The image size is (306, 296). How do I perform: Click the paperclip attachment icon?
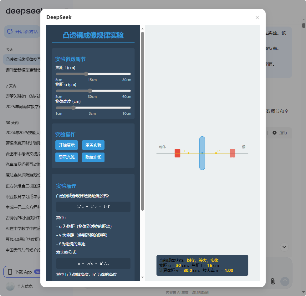273,281
